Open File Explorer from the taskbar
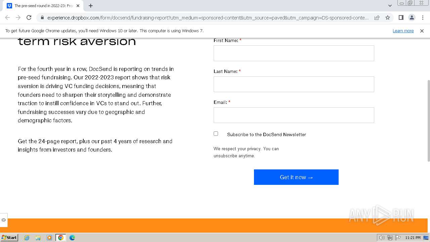Viewport: 430px width, 242px height. point(38,238)
